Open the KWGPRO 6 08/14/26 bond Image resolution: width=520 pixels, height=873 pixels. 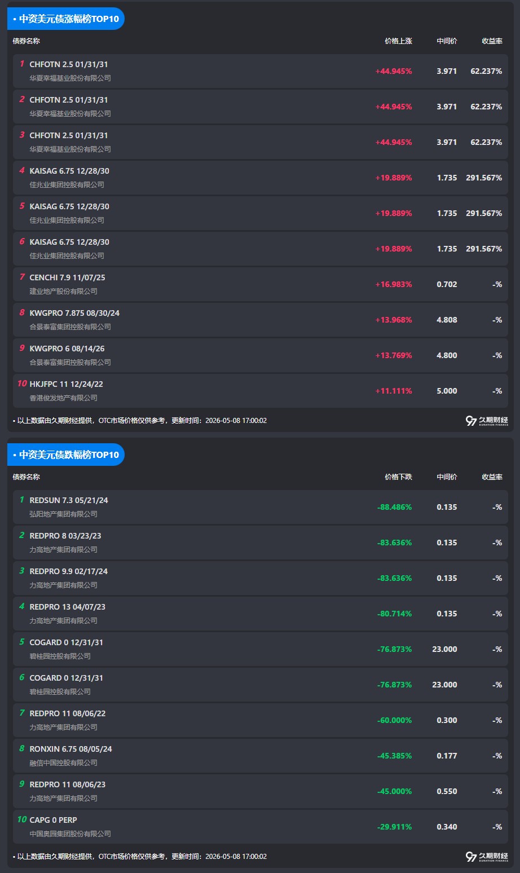coord(261,355)
